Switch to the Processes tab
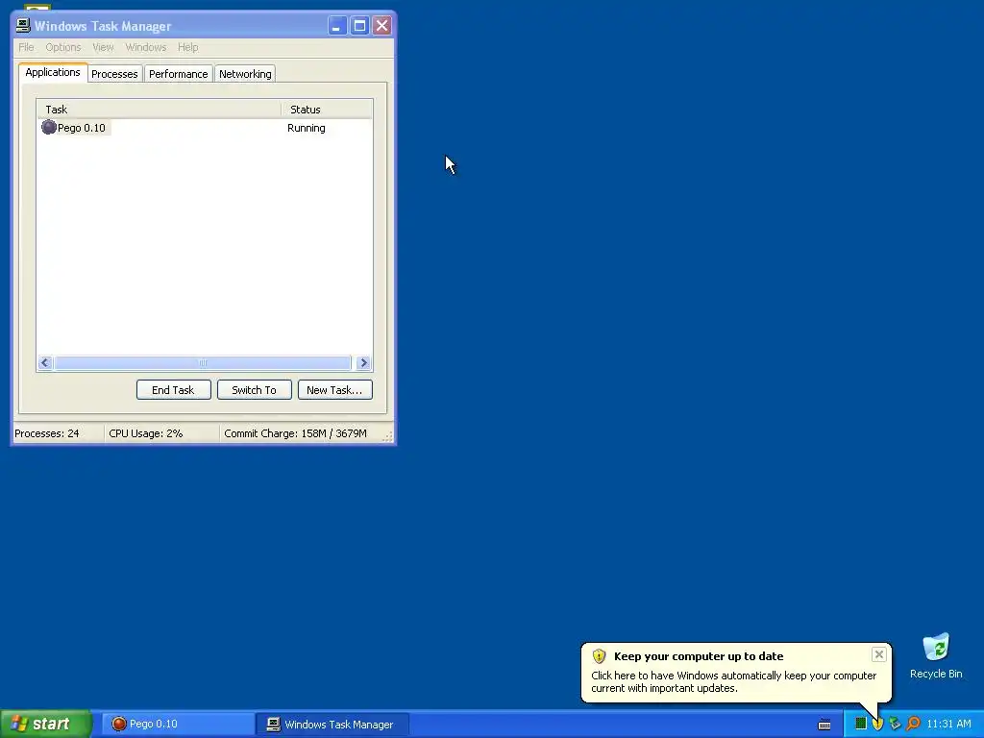984x738 pixels. pyautogui.click(x=114, y=74)
